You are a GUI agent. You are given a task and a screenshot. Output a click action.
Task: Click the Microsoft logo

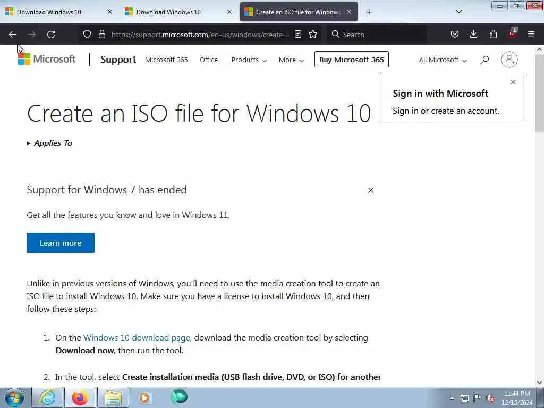[47, 59]
